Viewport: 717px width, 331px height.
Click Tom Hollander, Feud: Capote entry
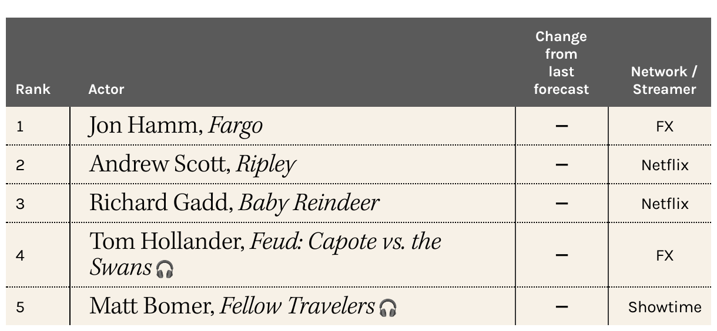click(x=265, y=255)
